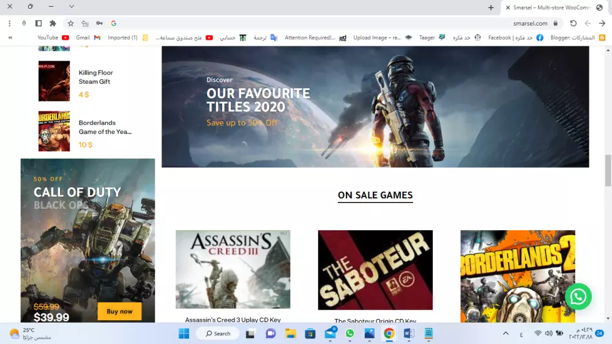Image resolution: width=612 pixels, height=344 pixels.
Task: Open the side panel icon
Action: point(38,23)
